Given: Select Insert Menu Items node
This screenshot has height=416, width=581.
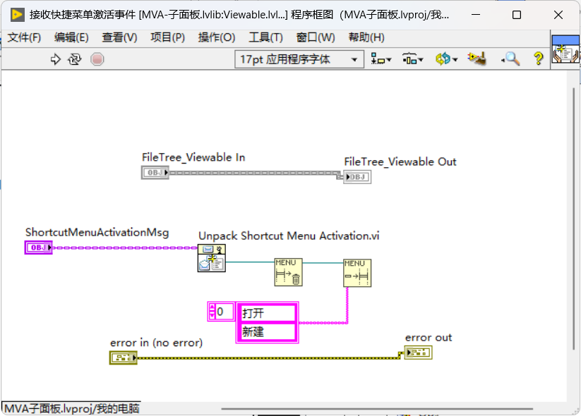Looking at the screenshot, I should pos(357,273).
